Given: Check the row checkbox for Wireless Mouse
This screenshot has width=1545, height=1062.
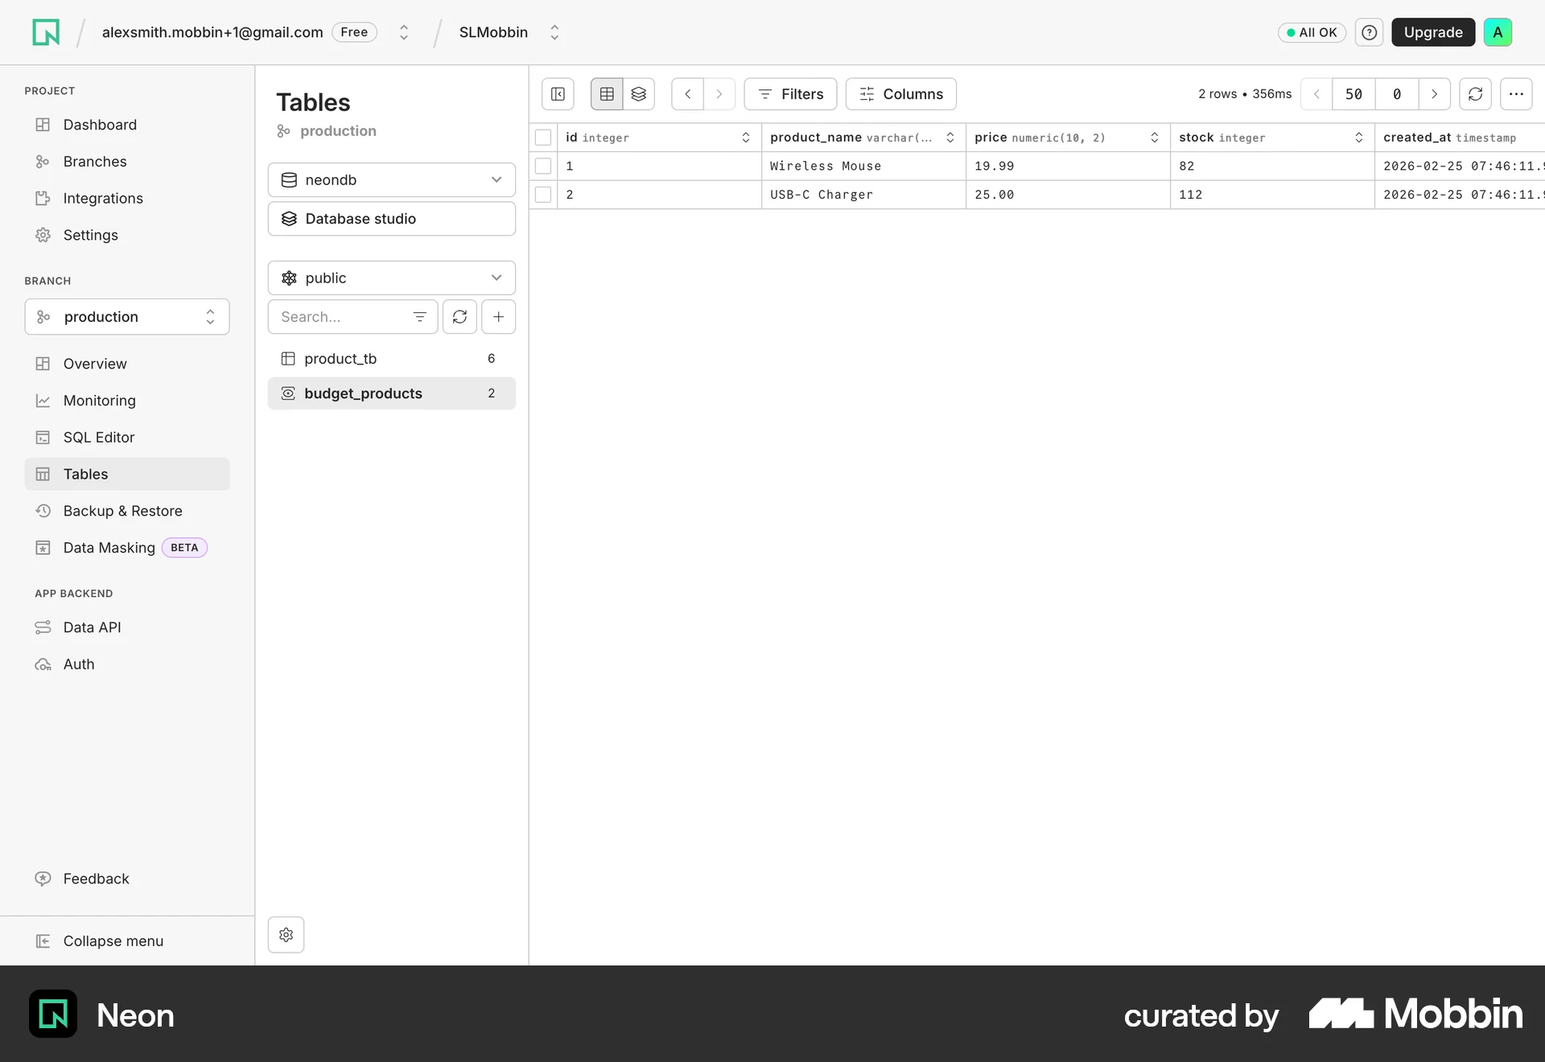Looking at the screenshot, I should [x=543, y=166].
